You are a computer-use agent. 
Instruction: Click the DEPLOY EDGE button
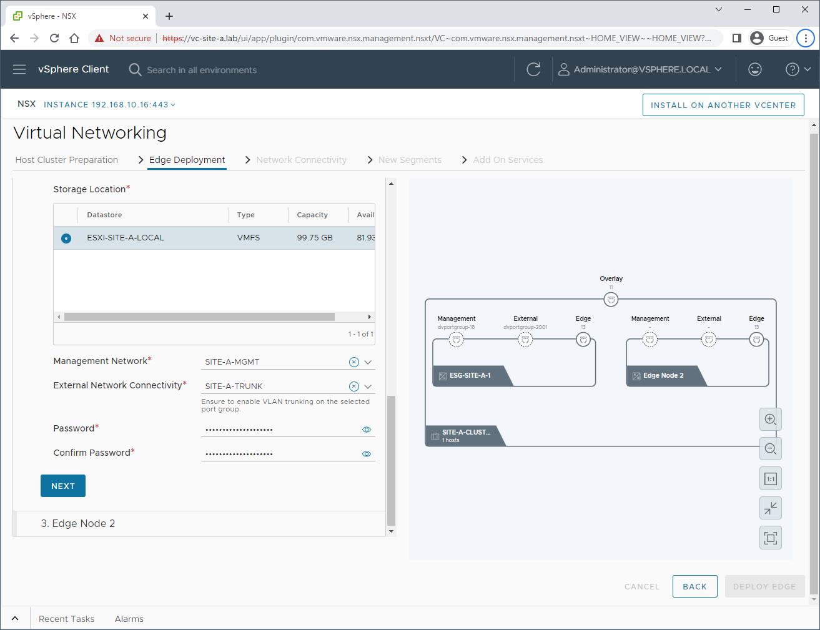tap(764, 586)
